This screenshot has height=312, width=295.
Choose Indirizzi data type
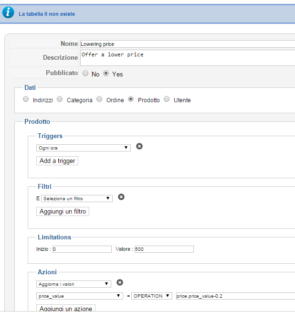26,99
